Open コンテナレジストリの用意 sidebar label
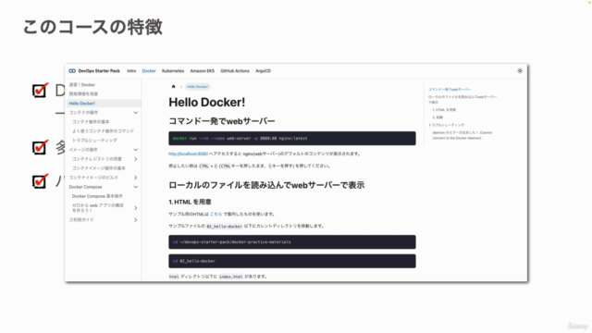 96,159
